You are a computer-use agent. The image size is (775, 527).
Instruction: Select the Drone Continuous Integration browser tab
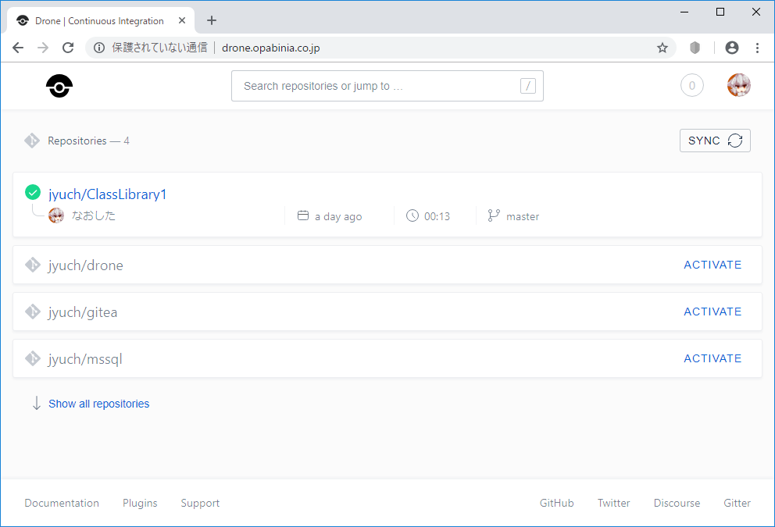tap(101, 21)
